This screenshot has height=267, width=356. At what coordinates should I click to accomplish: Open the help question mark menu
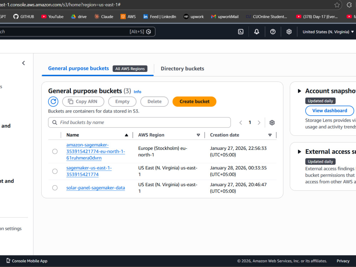click(x=273, y=32)
